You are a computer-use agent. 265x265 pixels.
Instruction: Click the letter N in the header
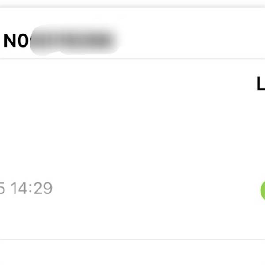(x=10, y=41)
